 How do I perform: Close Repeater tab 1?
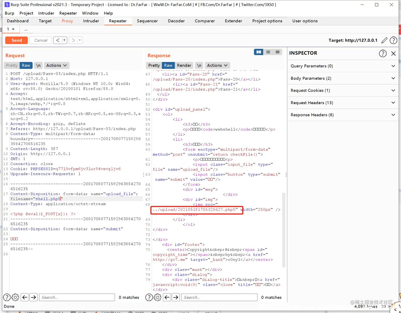13,29
